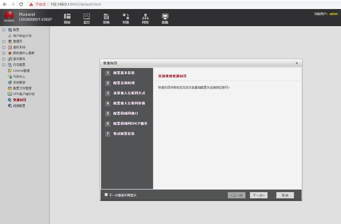Screen dimensions: 341x224
Task: Click the 不安全 security warning icon
Action: click(31, 4)
